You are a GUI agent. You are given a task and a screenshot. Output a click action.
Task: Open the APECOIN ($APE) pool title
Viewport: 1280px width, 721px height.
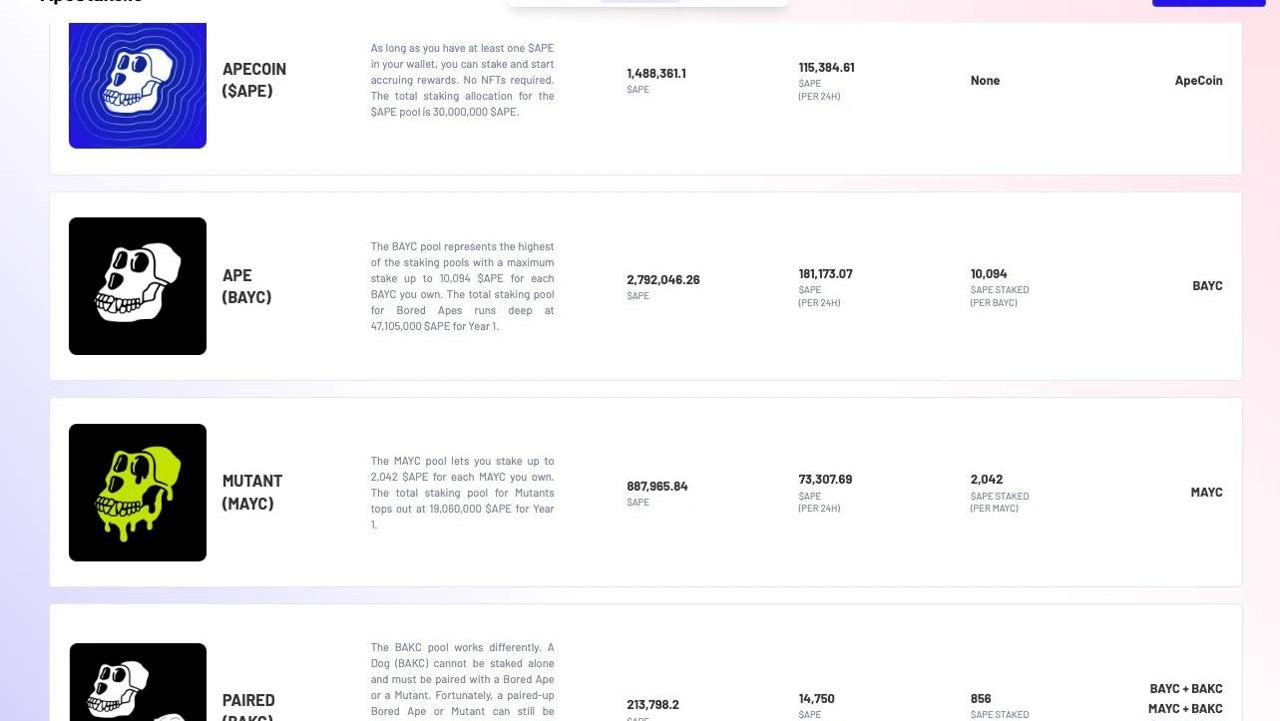254,80
